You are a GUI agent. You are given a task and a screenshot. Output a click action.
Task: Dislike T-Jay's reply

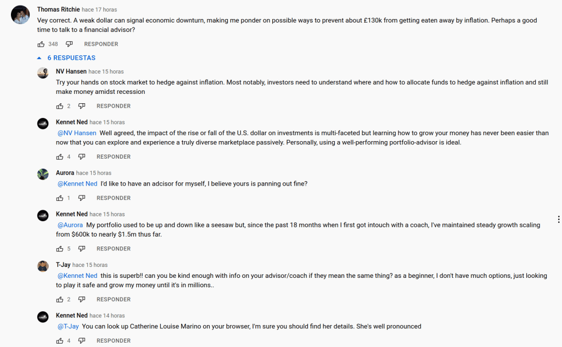click(x=82, y=299)
